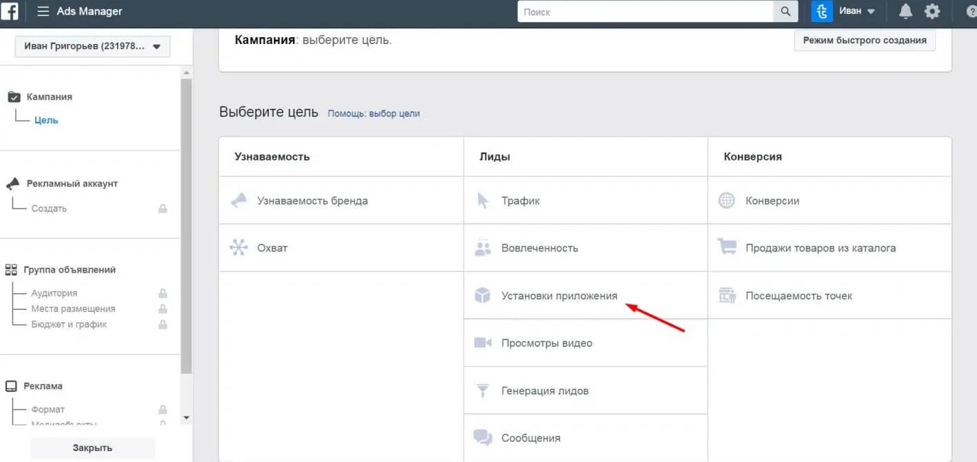Choose the Охват objective

pyautogui.click(x=341, y=248)
